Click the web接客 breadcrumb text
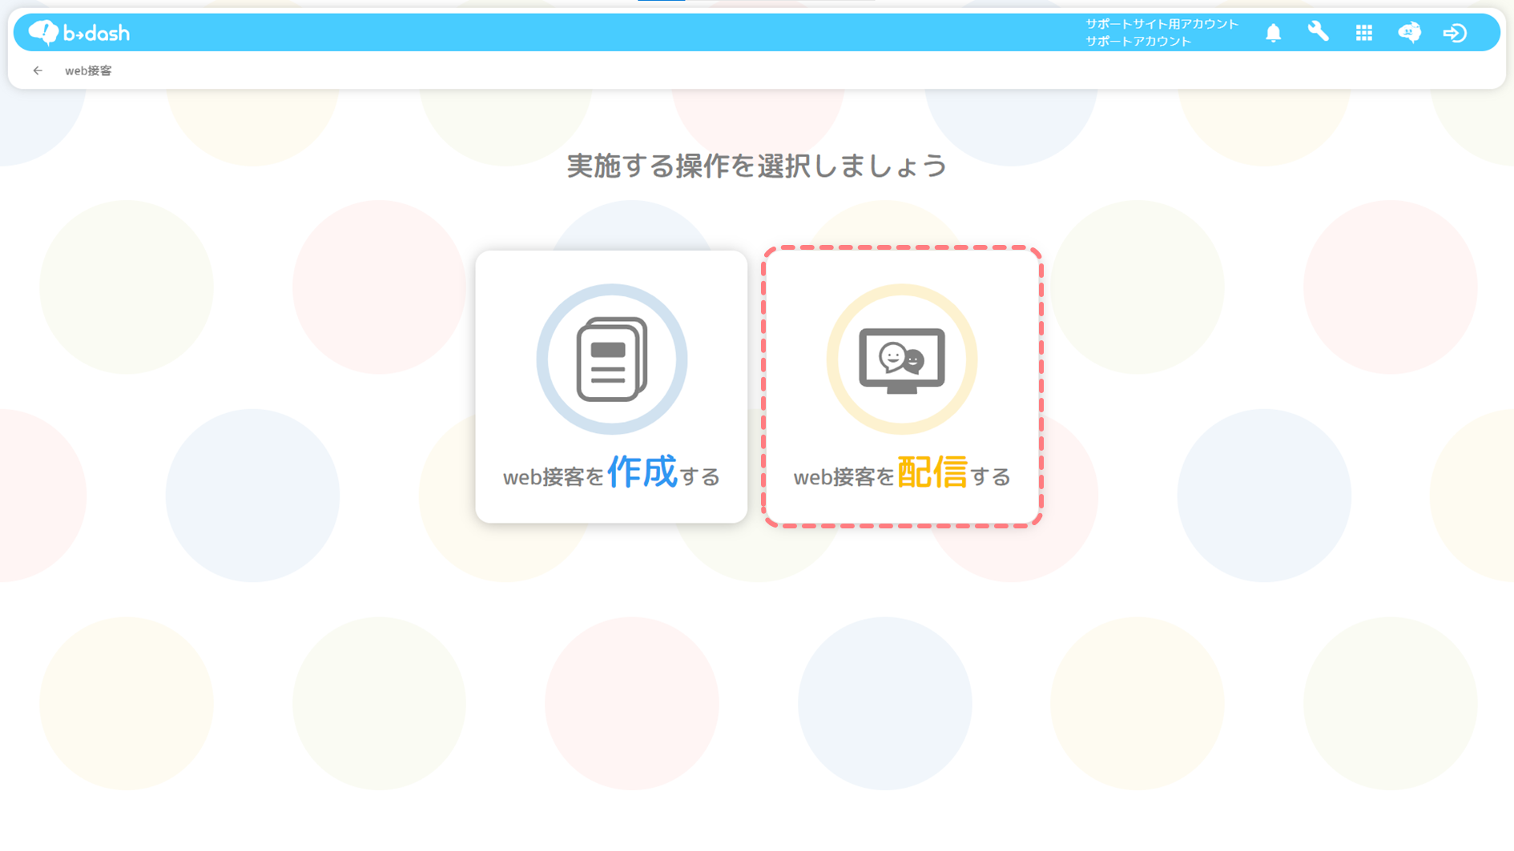This screenshot has height=851, width=1514. pyautogui.click(x=88, y=70)
